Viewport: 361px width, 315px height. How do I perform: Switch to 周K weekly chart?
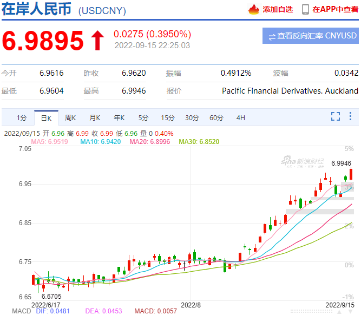[70, 117]
